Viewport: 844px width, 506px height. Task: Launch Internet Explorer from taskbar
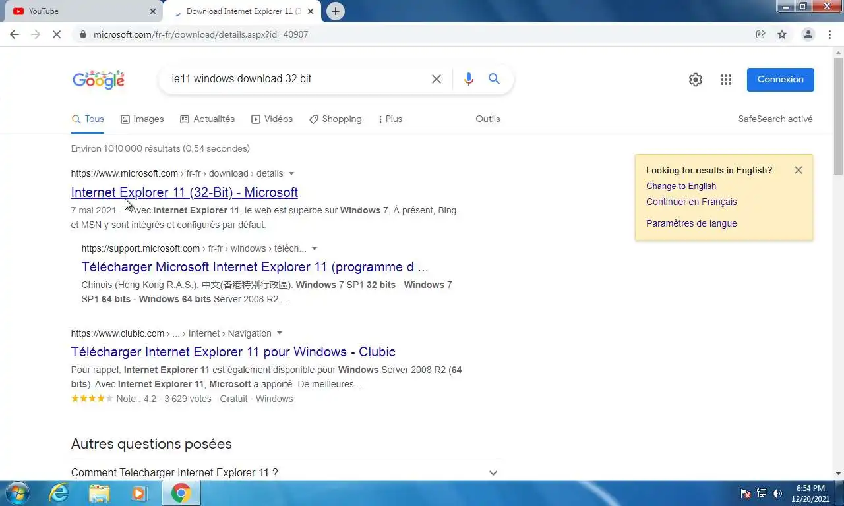coord(59,493)
